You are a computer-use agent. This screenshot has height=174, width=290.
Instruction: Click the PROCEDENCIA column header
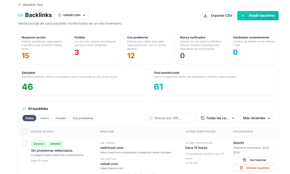click(x=243, y=132)
